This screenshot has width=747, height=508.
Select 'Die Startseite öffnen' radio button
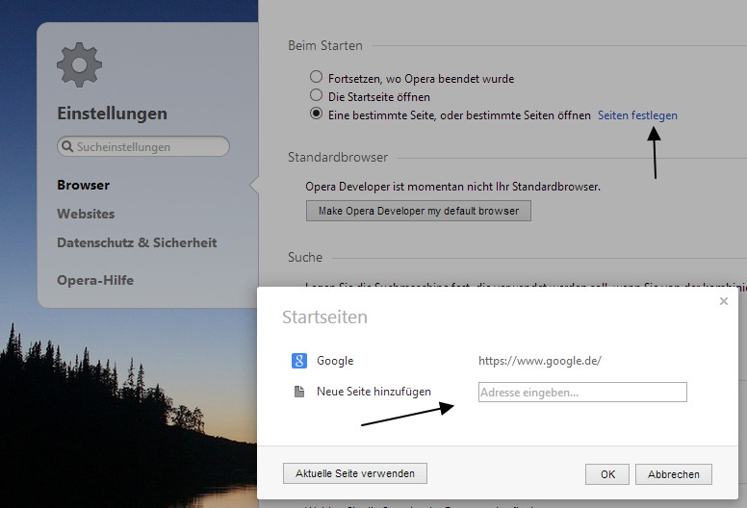[316, 95]
